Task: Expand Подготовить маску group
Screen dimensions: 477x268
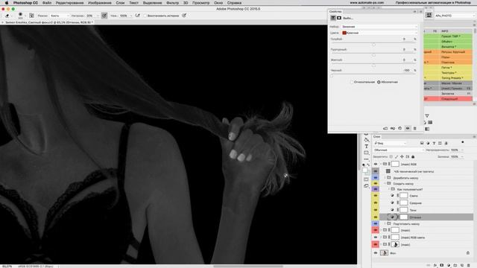Action: pyautogui.click(x=385, y=223)
